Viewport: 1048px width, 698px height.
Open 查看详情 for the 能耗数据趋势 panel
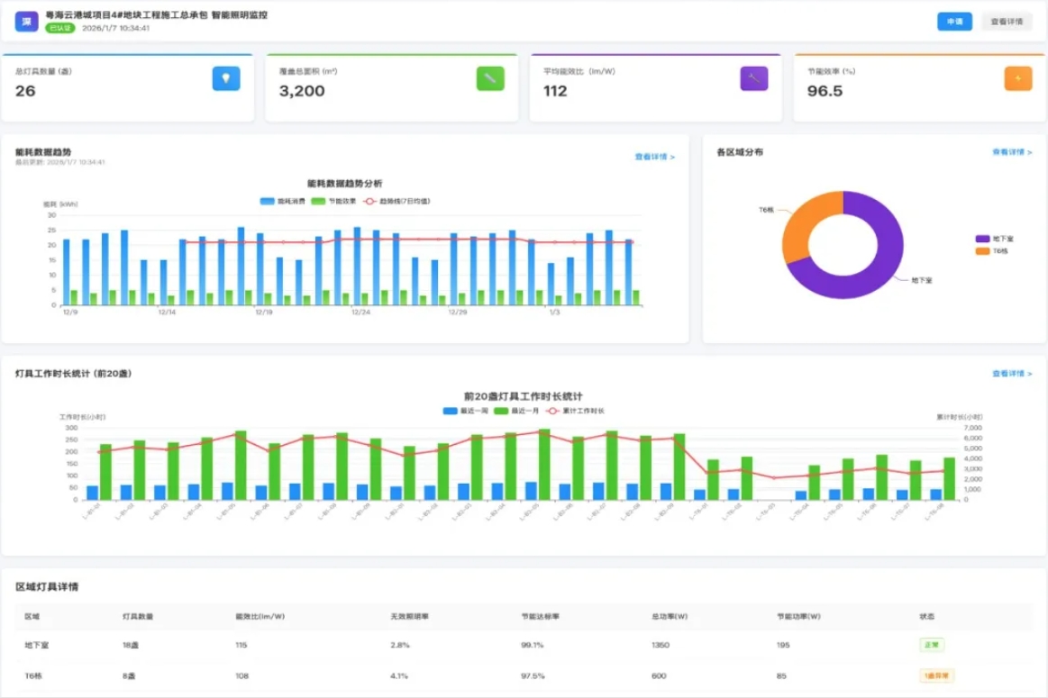654,157
